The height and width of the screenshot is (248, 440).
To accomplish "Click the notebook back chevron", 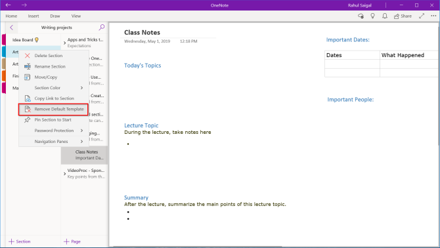I will click(x=12, y=28).
